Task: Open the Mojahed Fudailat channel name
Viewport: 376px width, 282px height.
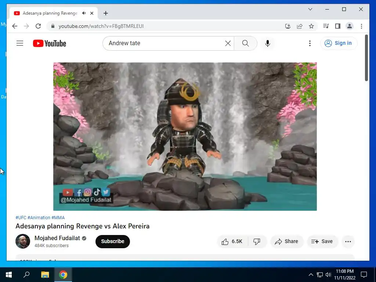Action: pos(57,238)
